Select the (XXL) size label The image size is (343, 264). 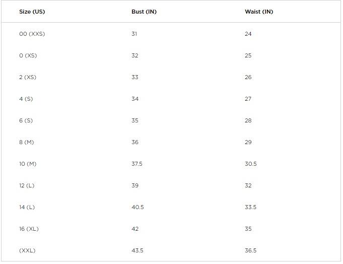coord(27,250)
